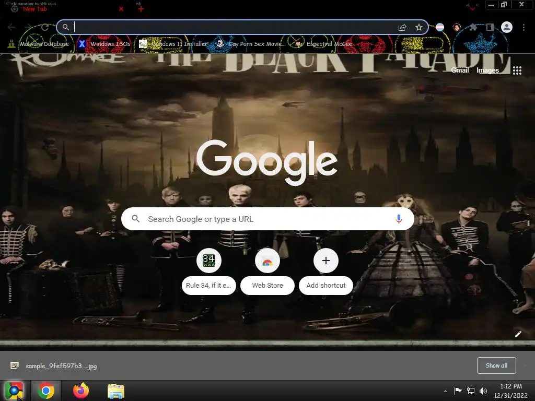Click the Images link
The image size is (535, 401).
pyautogui.click(x=487, y=70)
